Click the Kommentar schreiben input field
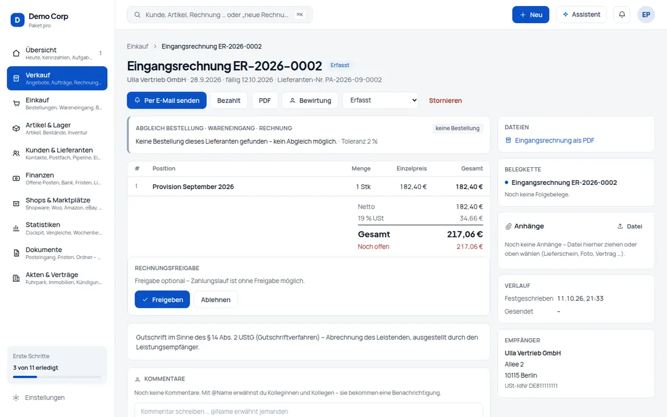The image size is (667, 417). click(309, 411)
